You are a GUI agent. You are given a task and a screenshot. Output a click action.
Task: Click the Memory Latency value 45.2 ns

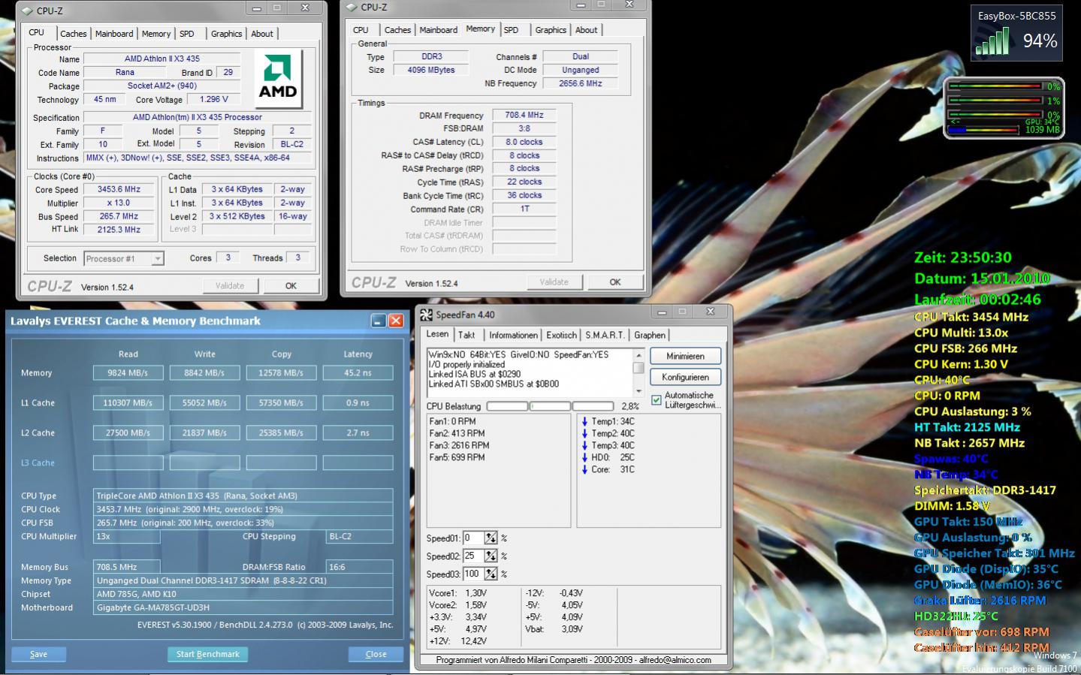[358, 373]
